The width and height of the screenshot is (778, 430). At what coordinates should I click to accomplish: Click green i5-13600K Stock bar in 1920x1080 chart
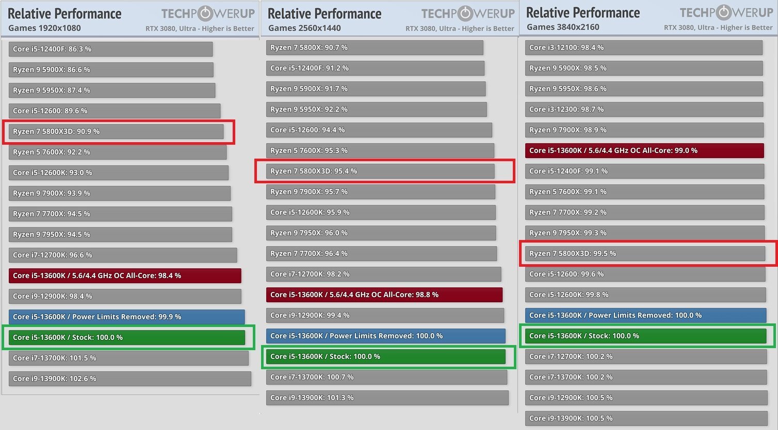pyautogui.click(x=127, y=337)
